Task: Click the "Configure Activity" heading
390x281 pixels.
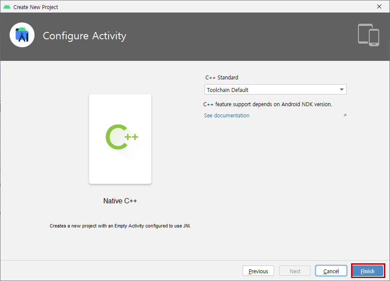Action: click(85, 36)
